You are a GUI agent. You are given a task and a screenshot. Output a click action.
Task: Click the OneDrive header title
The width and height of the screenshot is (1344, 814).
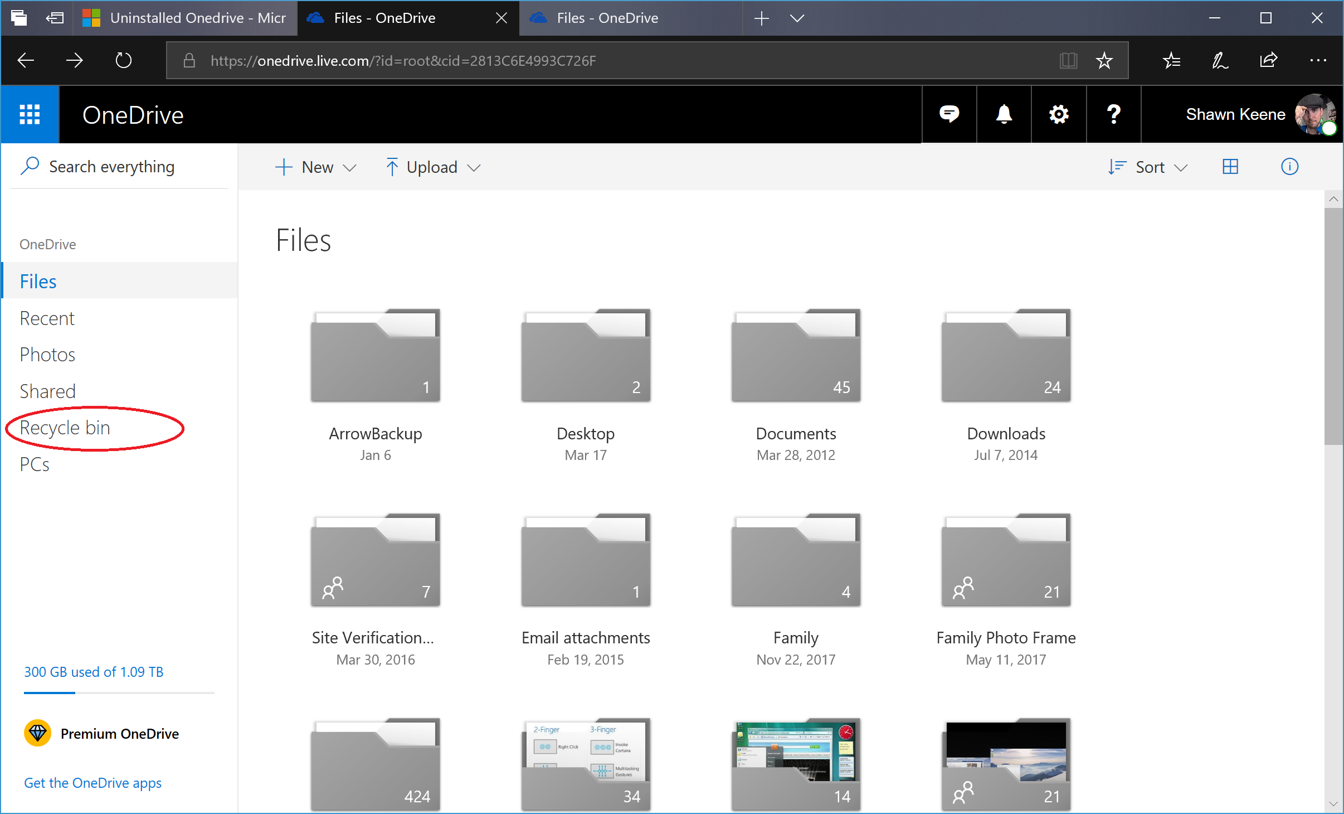[133, 115]
